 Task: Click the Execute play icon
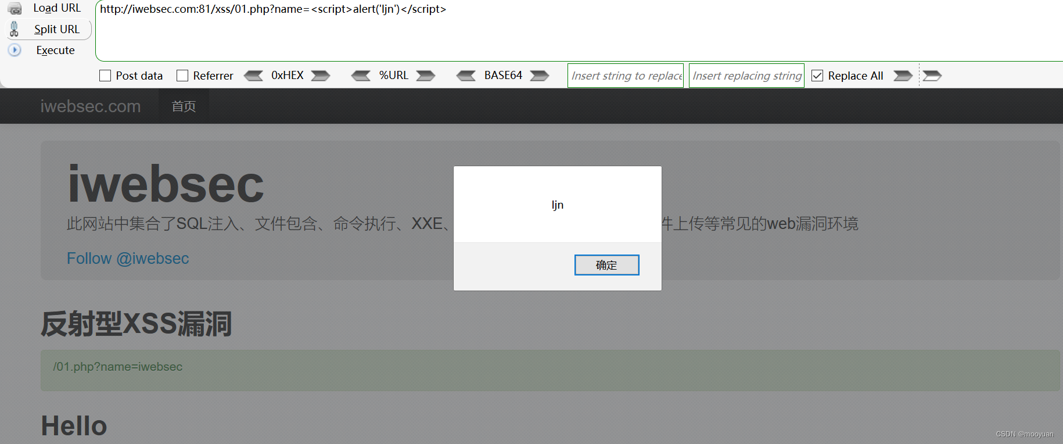(x=15, y=50)
